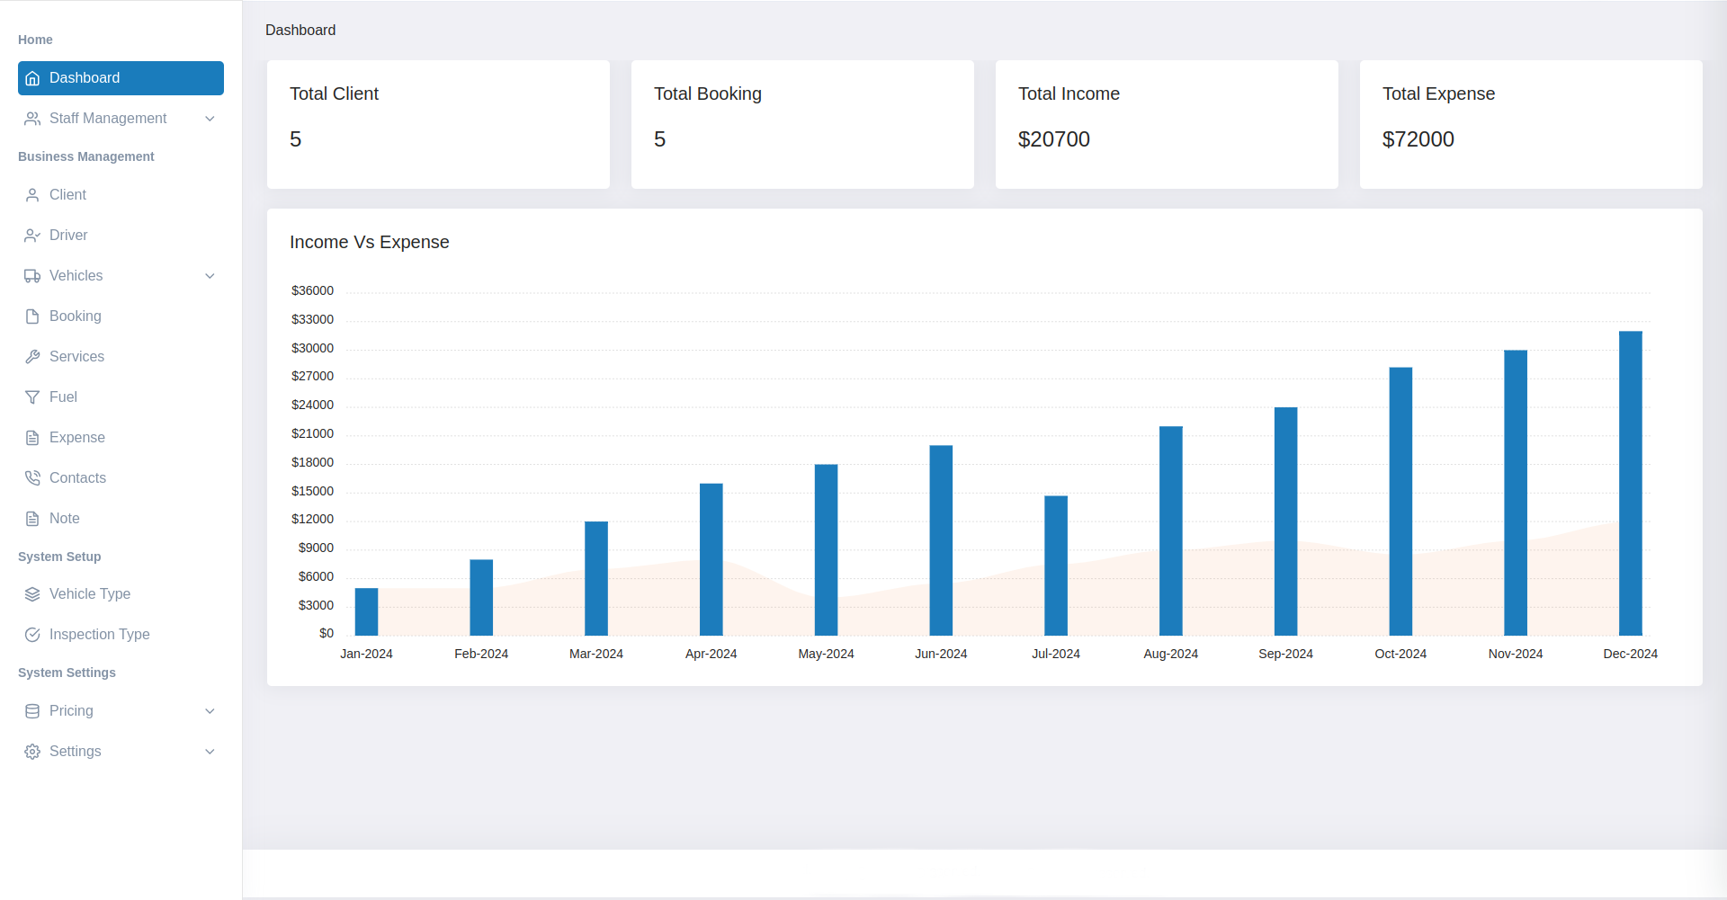
Task: Click the Dec-2024 bar in the chart
Action: point(1630,484)
